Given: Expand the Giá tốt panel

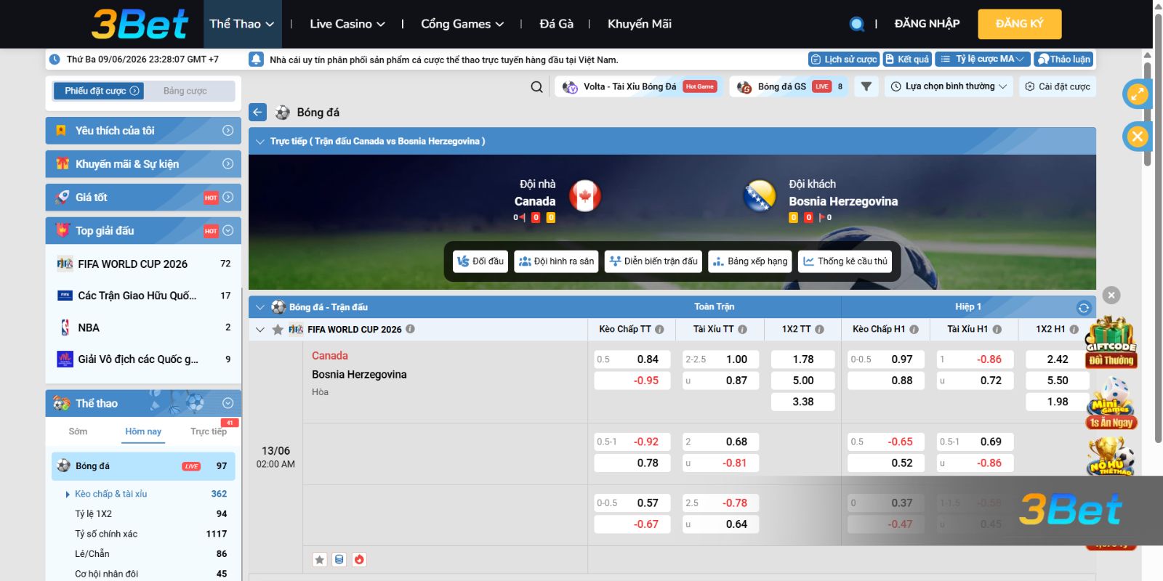Looking at the screenshot, I should coord(143,198).
